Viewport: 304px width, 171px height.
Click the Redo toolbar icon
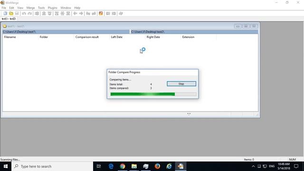pos(29,13)
